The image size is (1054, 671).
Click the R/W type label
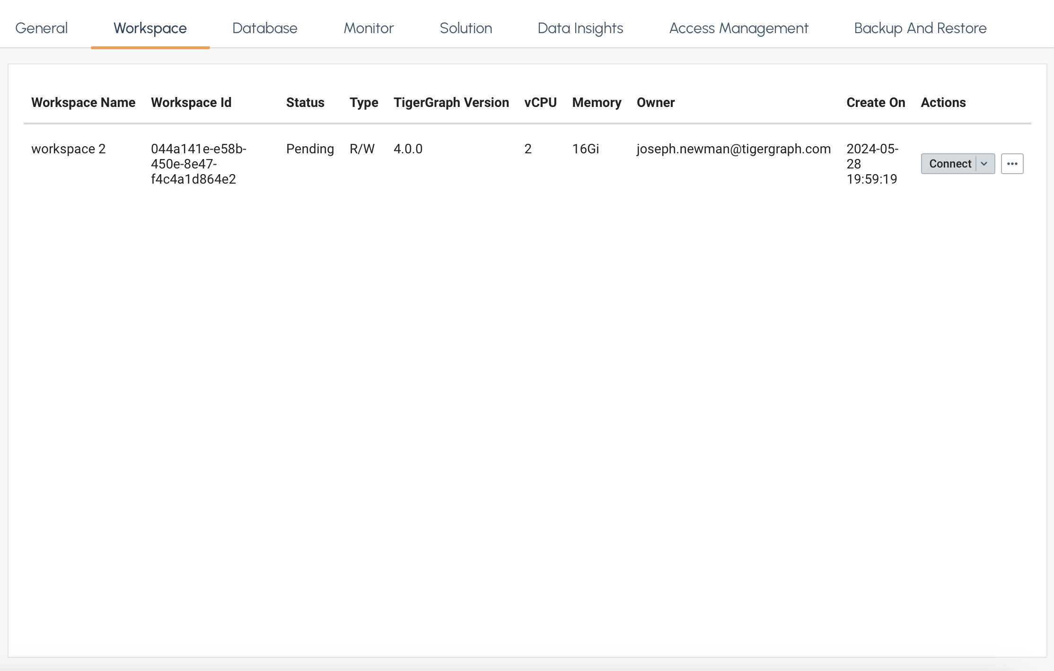pyautogui.click(x=362, y=149)
